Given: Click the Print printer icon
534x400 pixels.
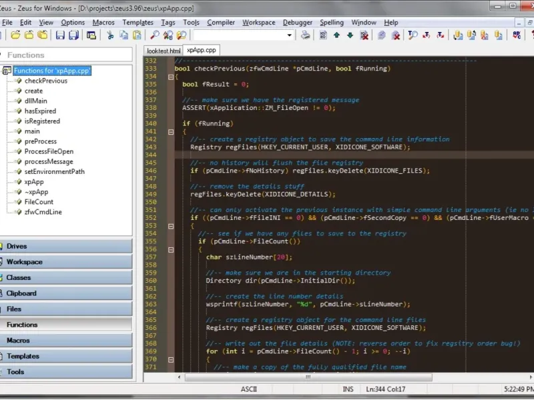Looking at the screenshot, I should tap(305, 35).
